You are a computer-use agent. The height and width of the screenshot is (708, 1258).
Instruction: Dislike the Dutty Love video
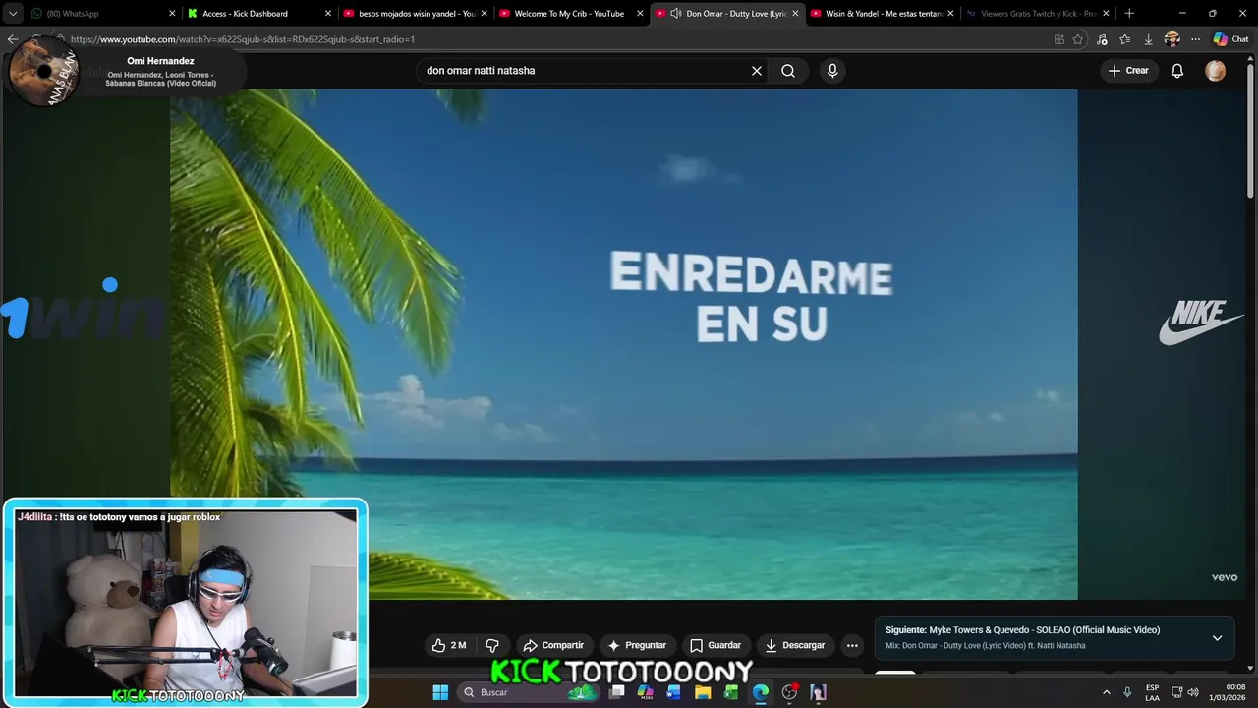[492, 646]
